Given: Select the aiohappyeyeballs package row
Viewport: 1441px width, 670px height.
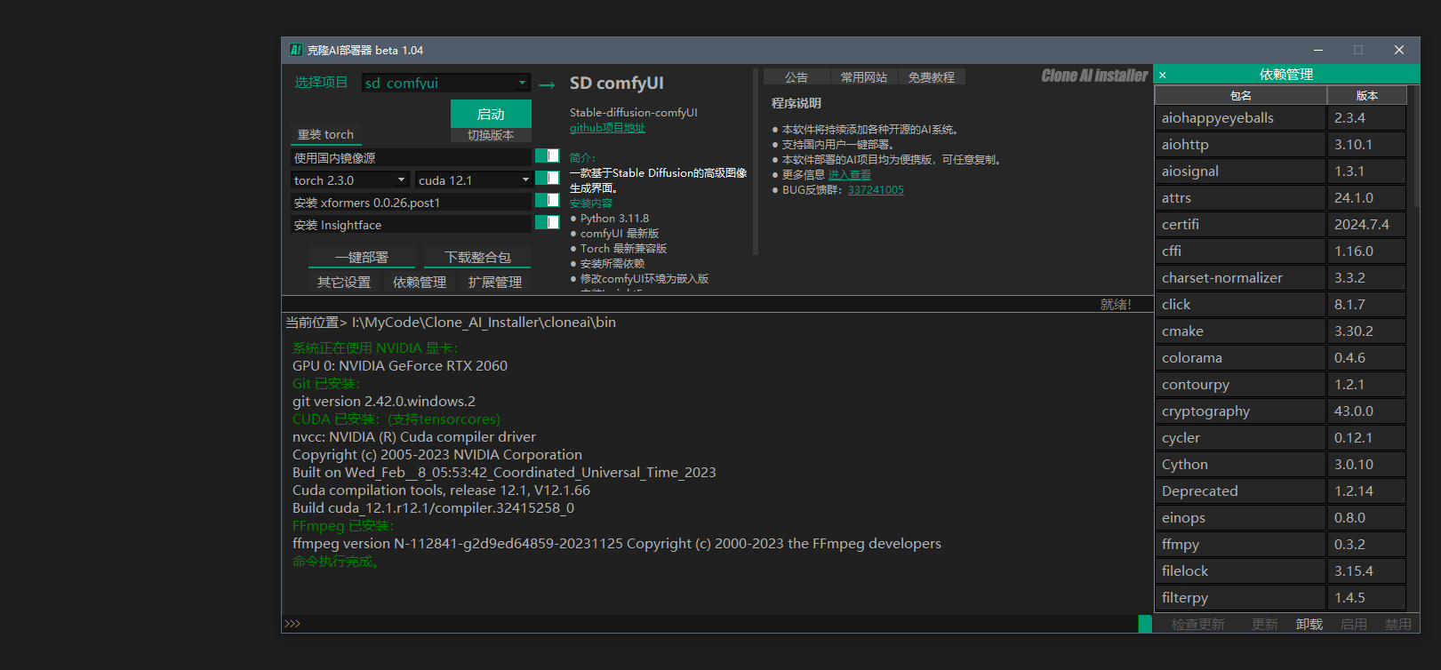Looking at the screenshot, I should pyautogui.click(x=1281, y=118).
